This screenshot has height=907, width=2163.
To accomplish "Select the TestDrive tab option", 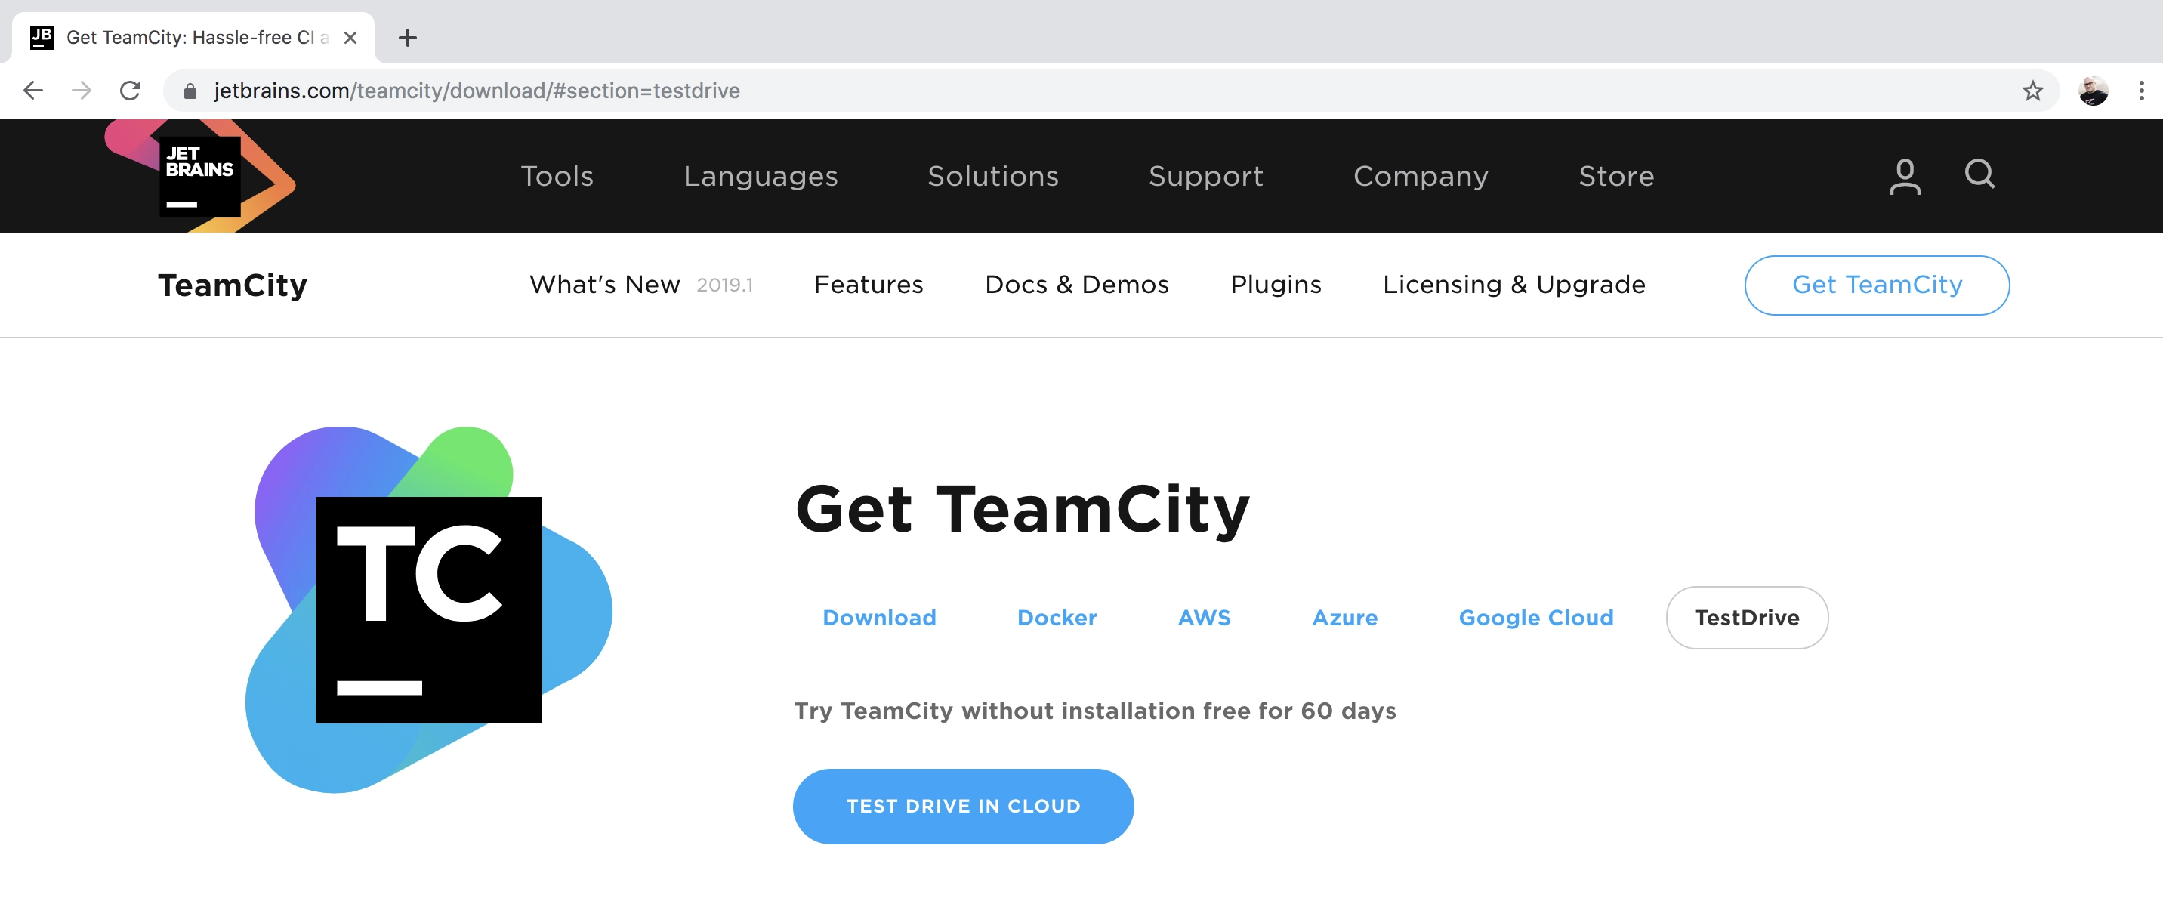I will click(x=1746, y=618).
